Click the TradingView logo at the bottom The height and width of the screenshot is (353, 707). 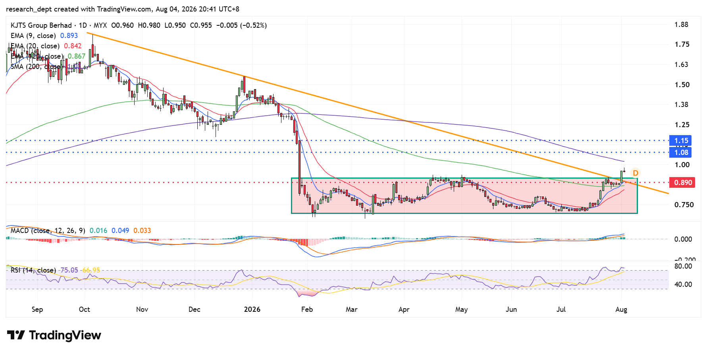pos(54,335)
